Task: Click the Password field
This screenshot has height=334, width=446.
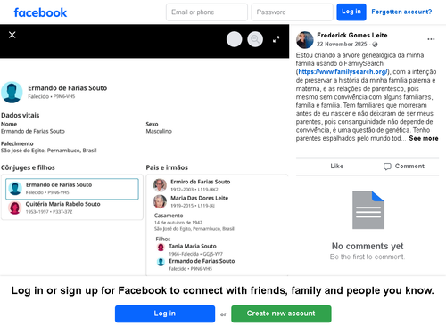Action: [292, 12]
